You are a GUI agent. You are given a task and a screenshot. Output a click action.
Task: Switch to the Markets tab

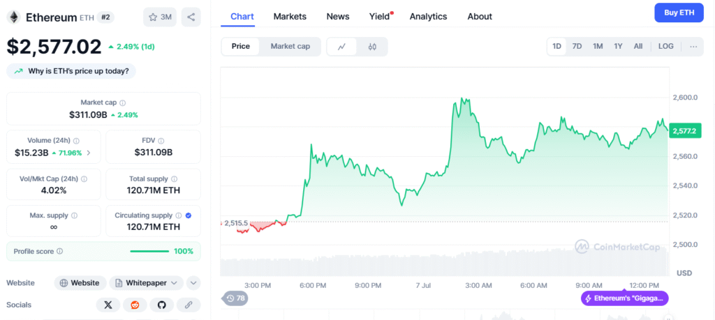[290, 16]
